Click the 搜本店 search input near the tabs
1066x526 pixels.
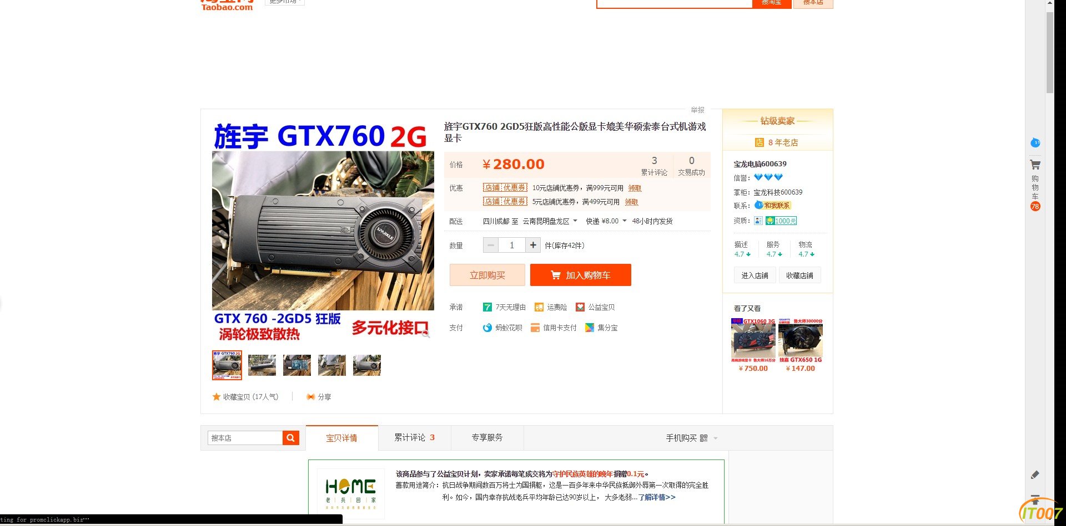pyautogui.click(x=245, y=438)
